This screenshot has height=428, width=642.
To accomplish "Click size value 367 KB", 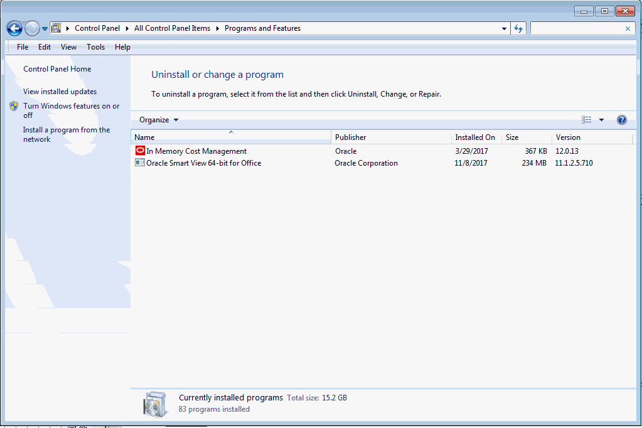I will [536, 151].
